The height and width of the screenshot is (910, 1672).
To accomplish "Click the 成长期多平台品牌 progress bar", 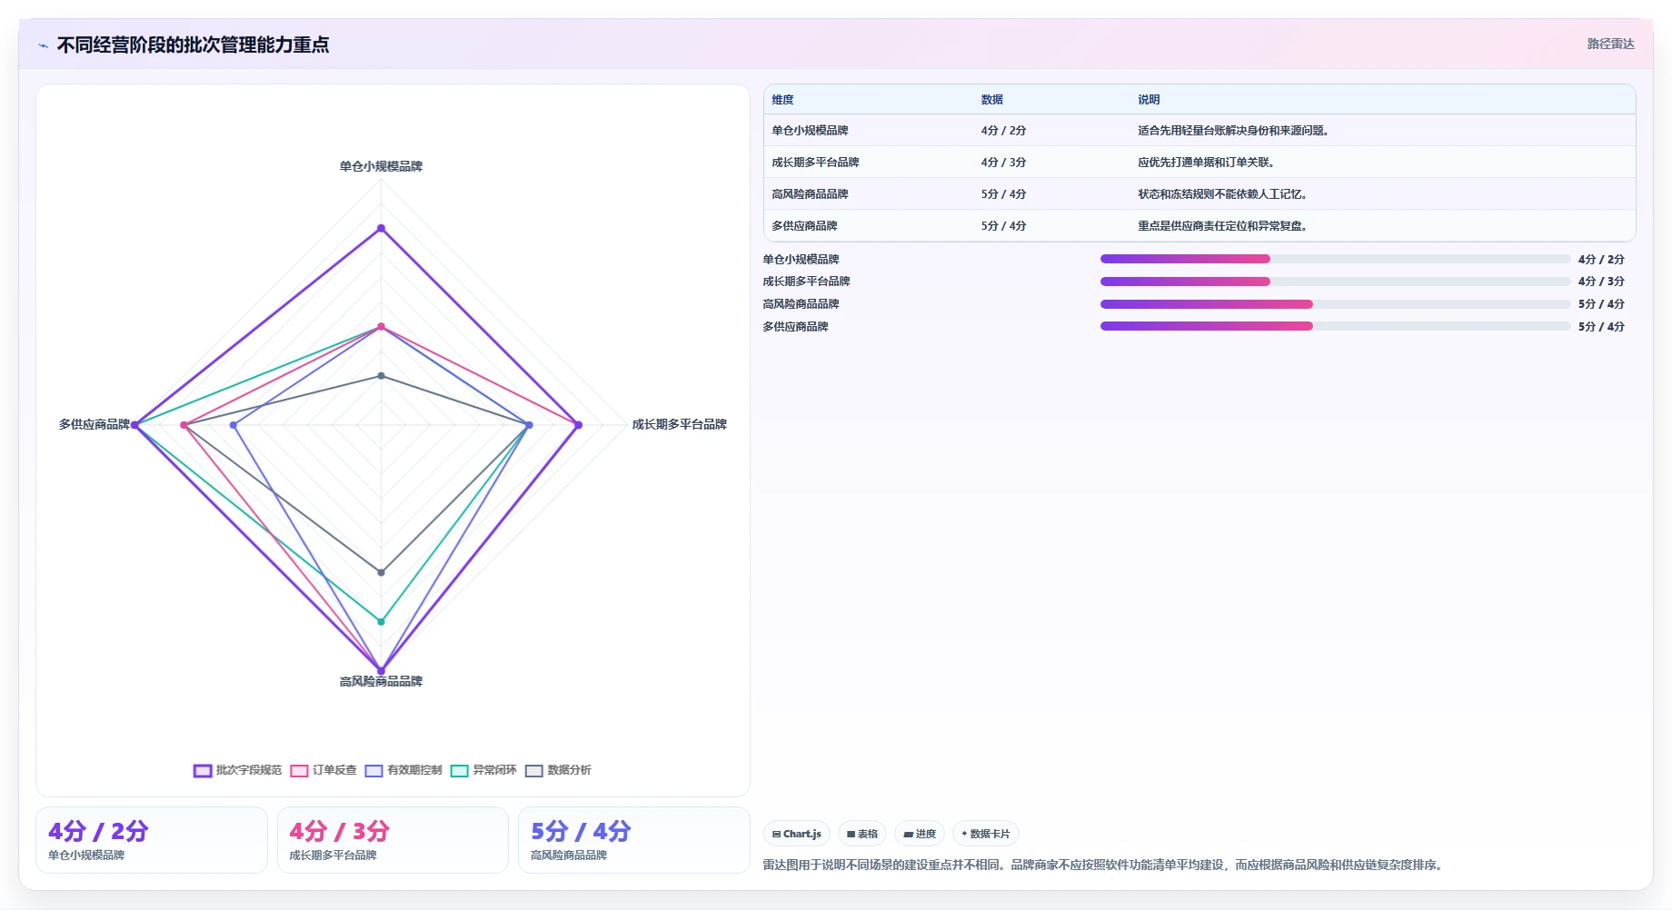I will tap(1335, 282).
